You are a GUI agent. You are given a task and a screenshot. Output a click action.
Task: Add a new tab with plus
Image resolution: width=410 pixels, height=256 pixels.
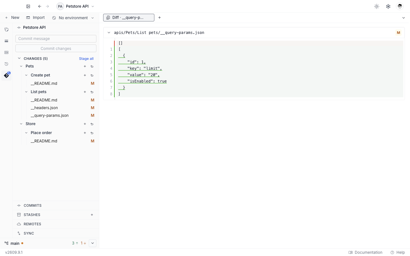(x=160, y=18)
